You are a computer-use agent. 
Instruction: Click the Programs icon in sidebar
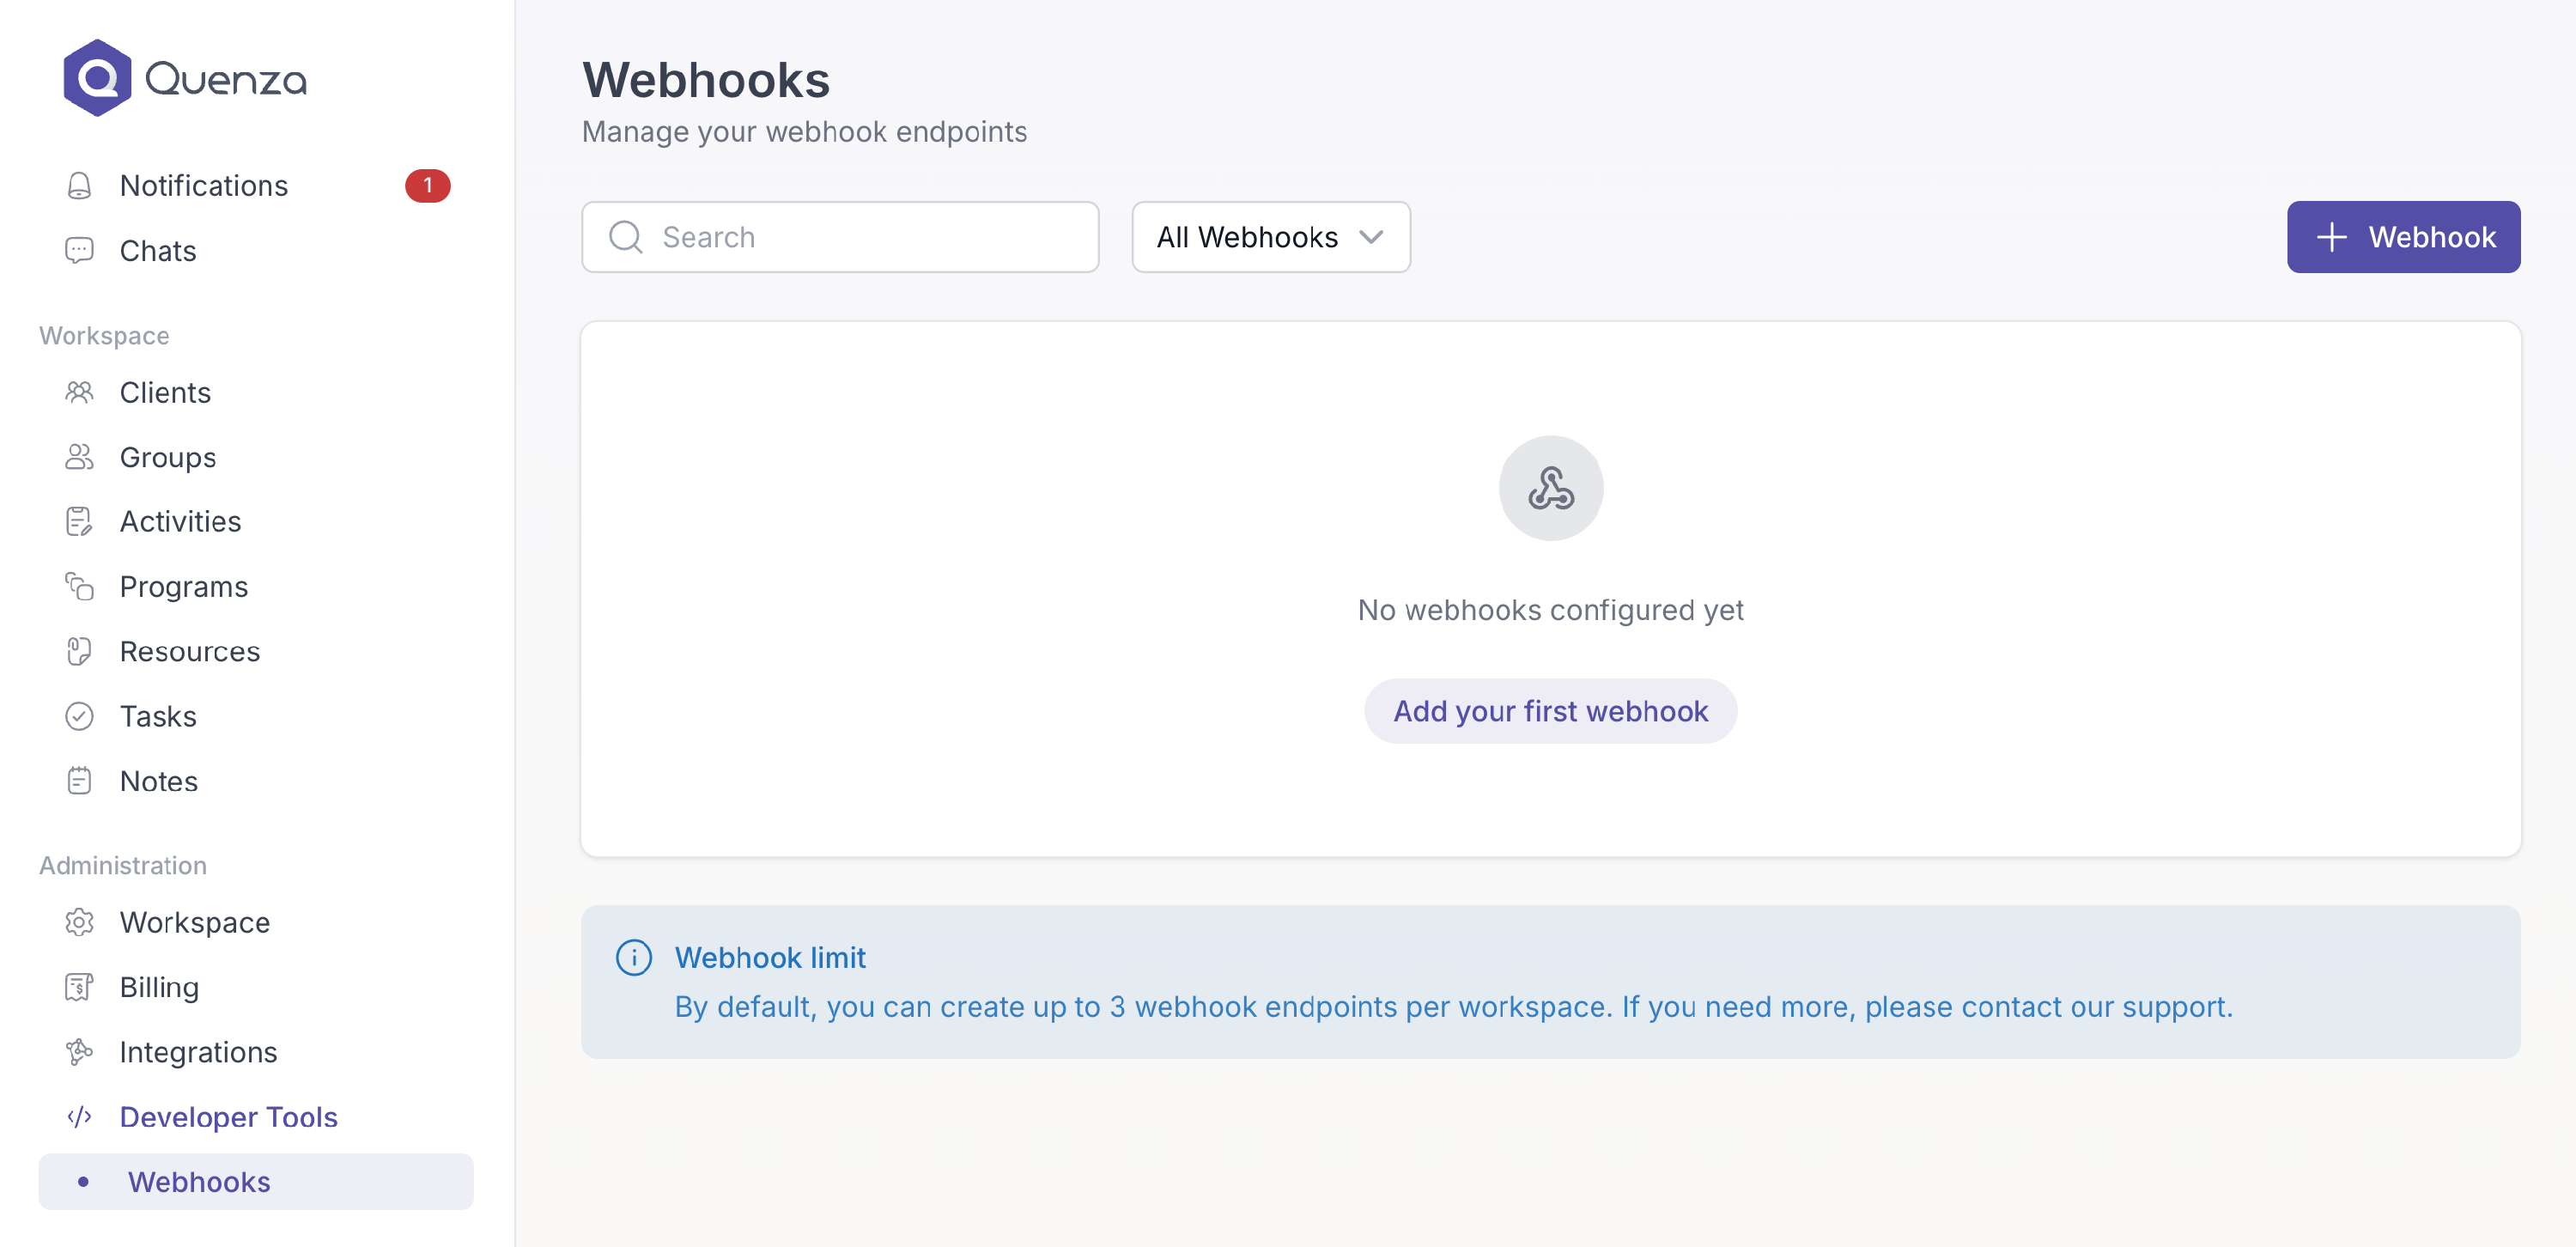79,586
